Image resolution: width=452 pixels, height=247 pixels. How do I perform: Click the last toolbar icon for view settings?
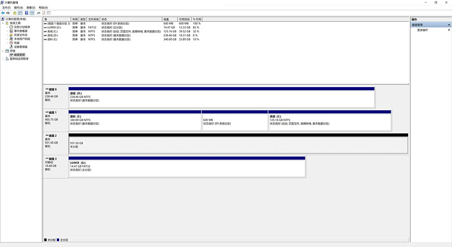tap(49, 13)
